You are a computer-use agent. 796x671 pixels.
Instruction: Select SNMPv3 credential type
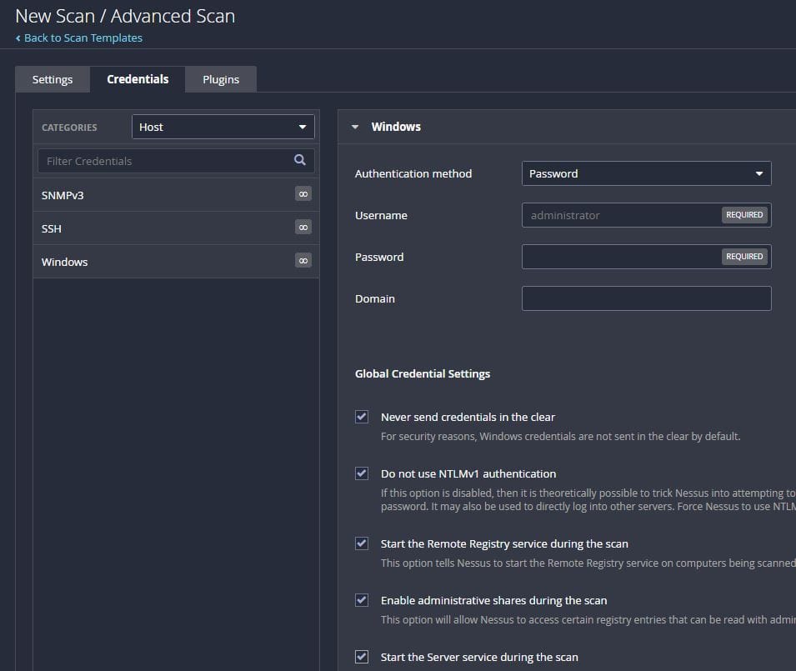176,195
